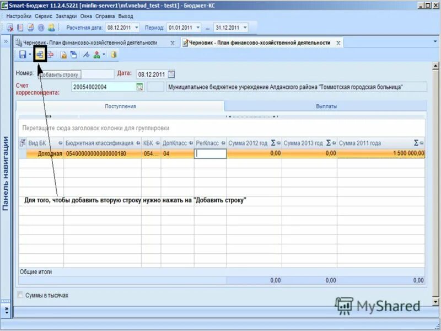Open the Сервис menu
Screen dimensions: 441x331
44,17
